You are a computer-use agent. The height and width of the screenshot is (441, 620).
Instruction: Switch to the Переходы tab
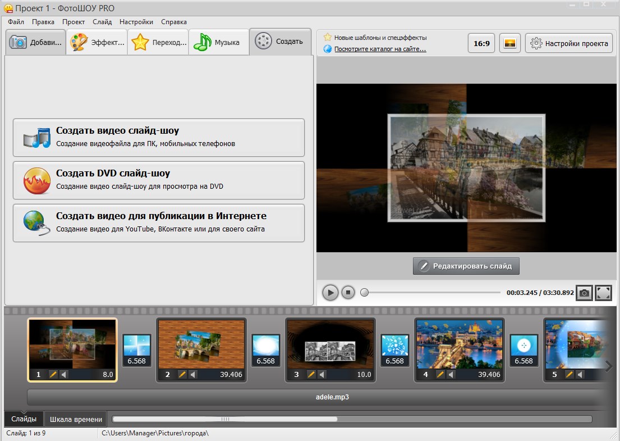coord(158,42)
